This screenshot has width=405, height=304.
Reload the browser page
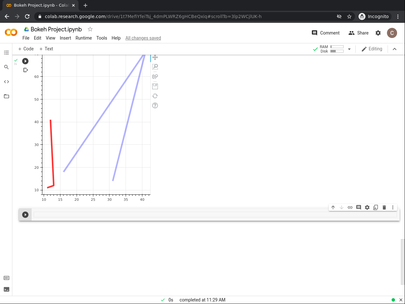pos(27,16)
